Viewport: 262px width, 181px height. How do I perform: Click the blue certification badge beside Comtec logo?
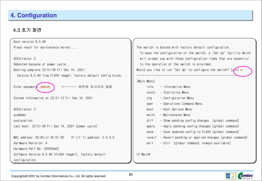coord(228,176)
